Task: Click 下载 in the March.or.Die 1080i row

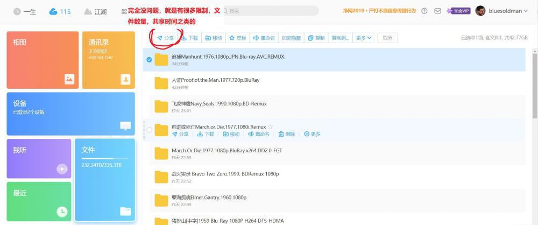Action: (206, 134)
